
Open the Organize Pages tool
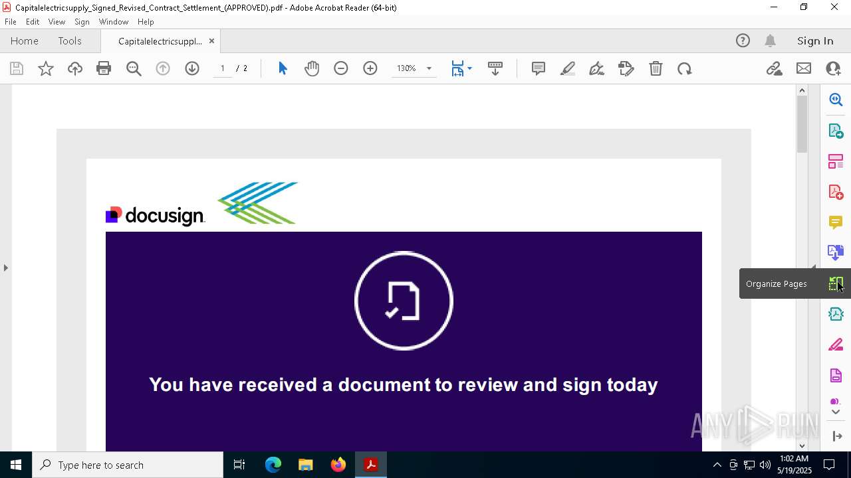[836, 283]
